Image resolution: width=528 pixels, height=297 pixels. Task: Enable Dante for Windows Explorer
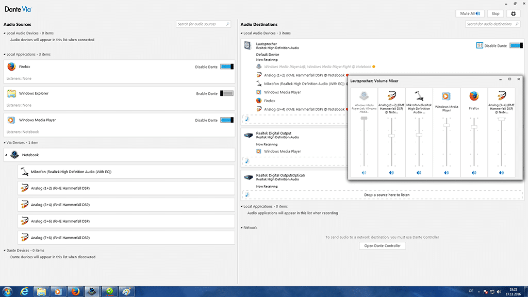[x=227, y=93]
